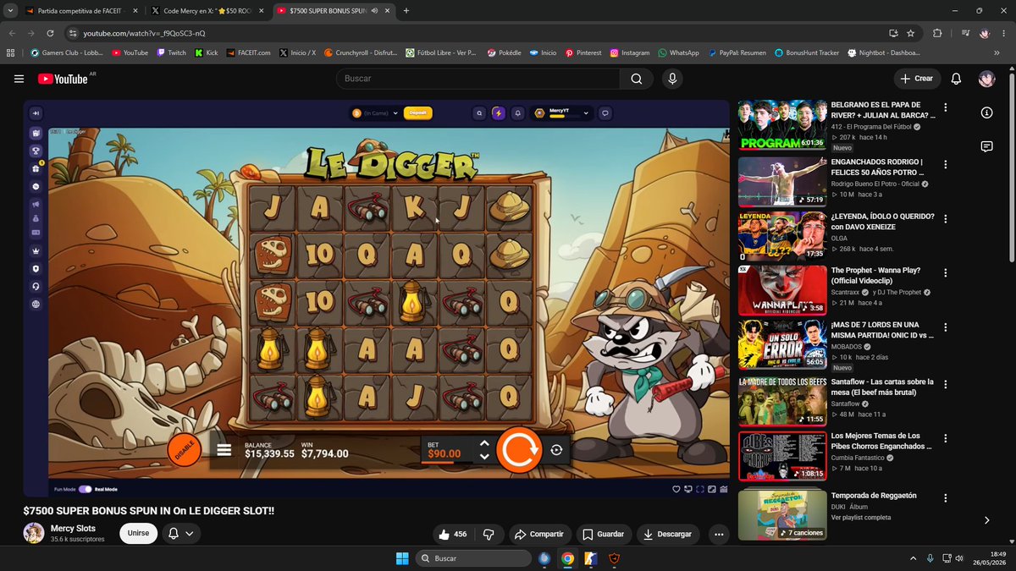
Task: Open the browser extensions puzzle icon
Action: tap(937, 33)
